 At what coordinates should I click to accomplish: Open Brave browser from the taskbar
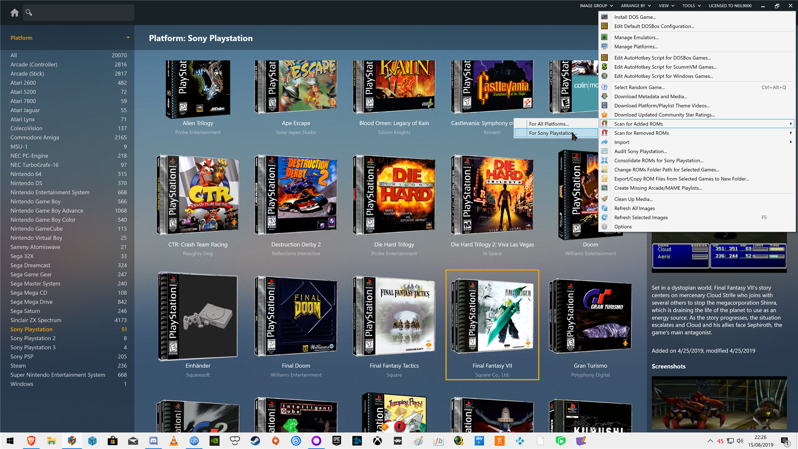pyautogui.click(x=31, y=441)
